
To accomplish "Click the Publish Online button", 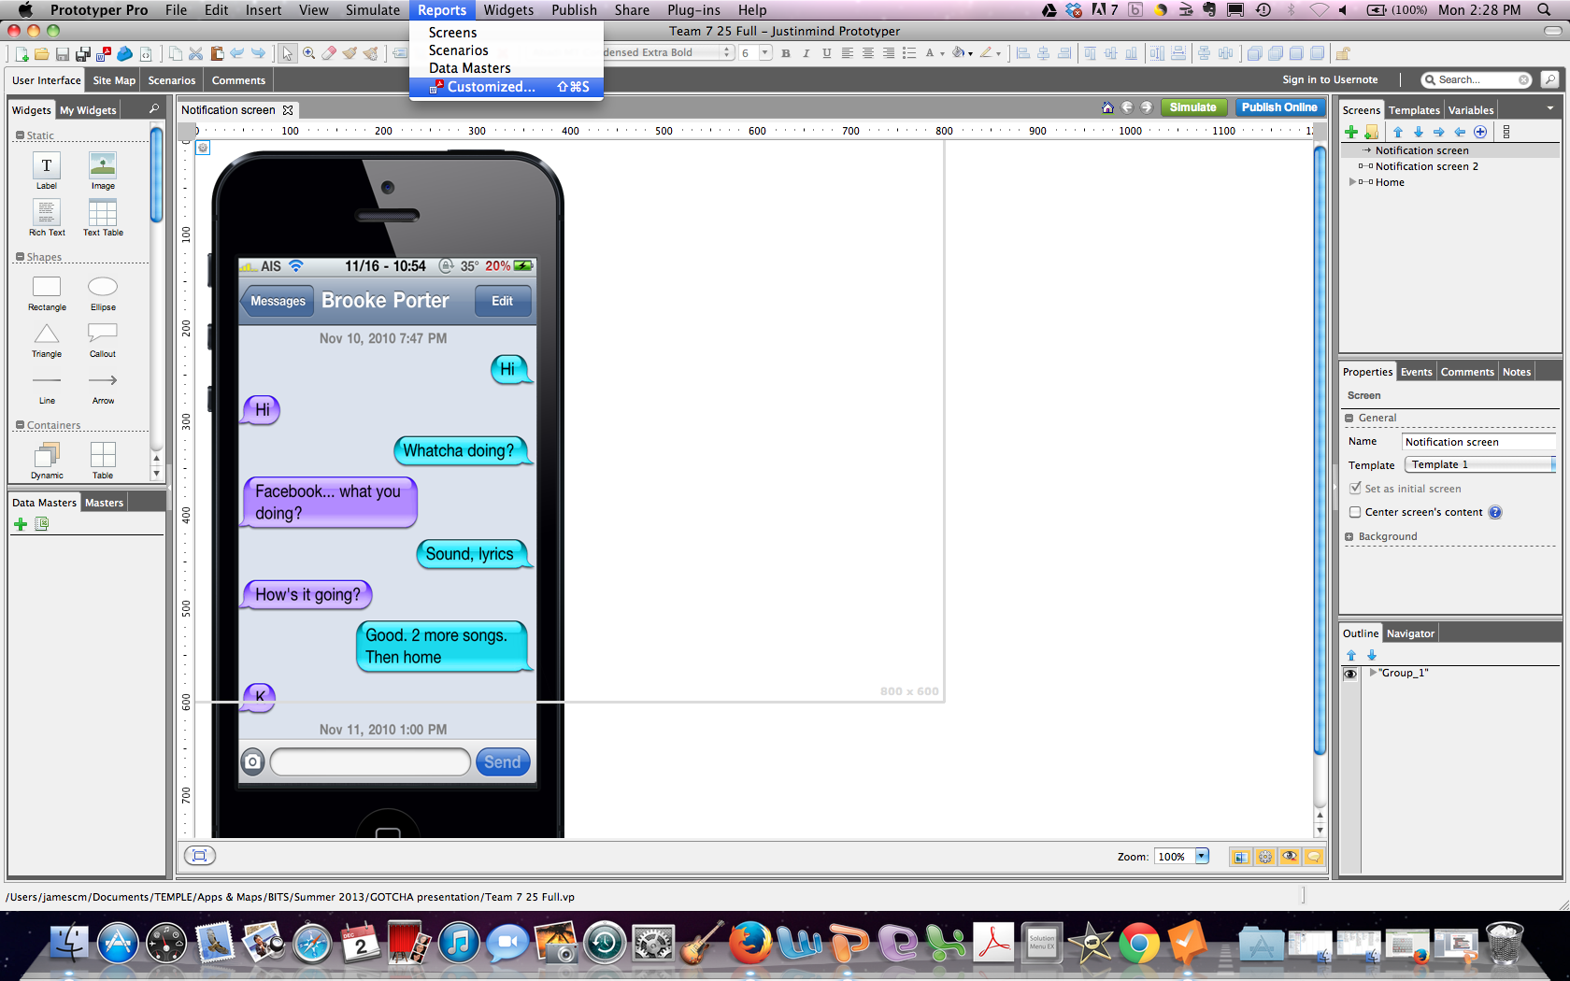I will tap(1279, 107).
